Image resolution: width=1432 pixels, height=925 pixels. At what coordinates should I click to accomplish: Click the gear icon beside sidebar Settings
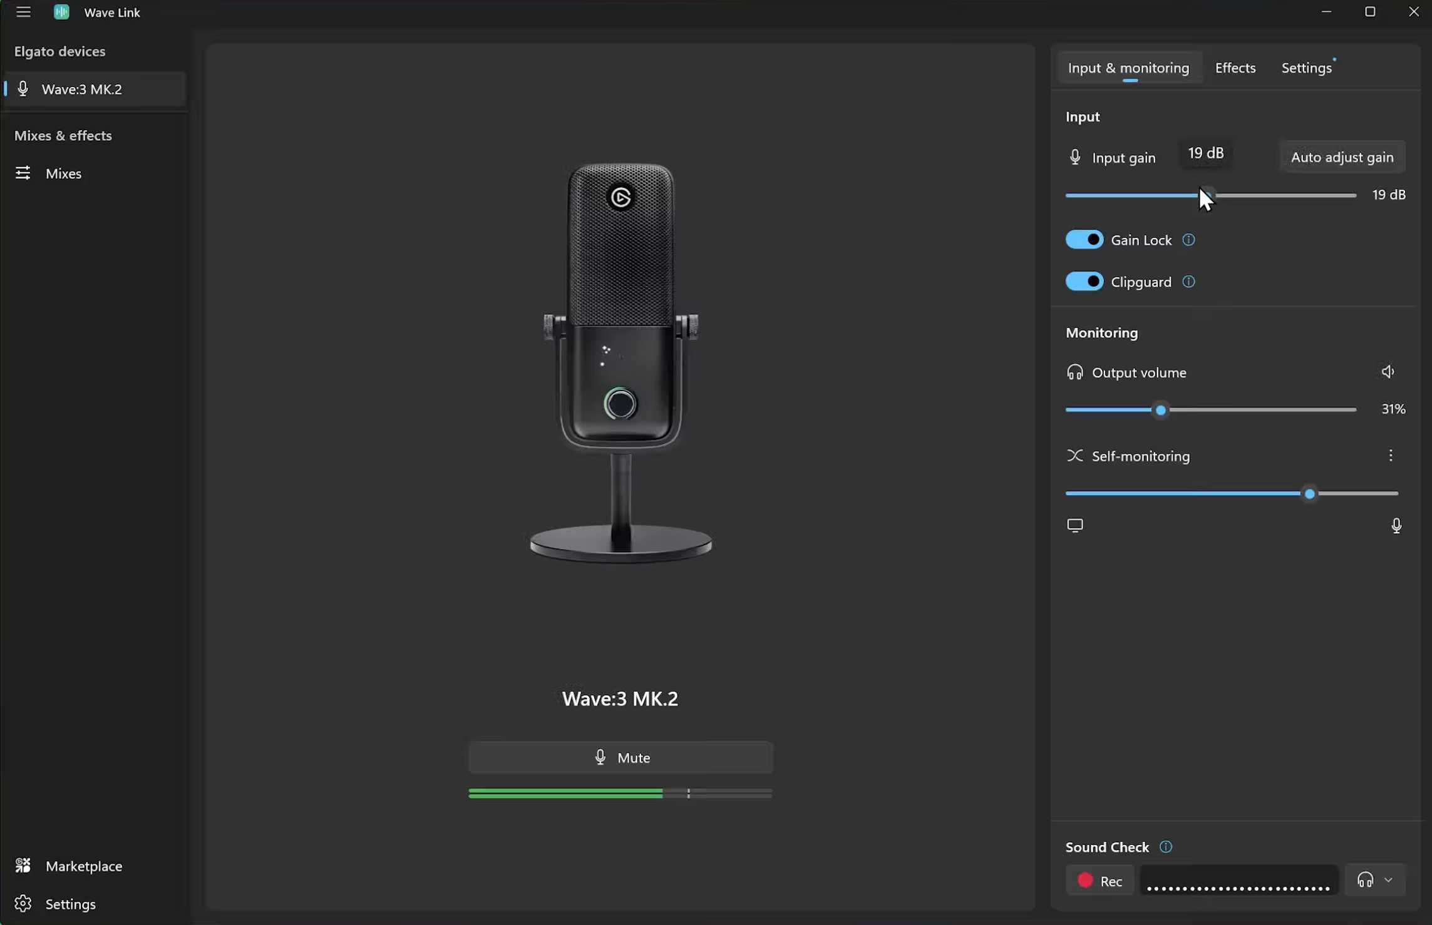coord(23,904)
